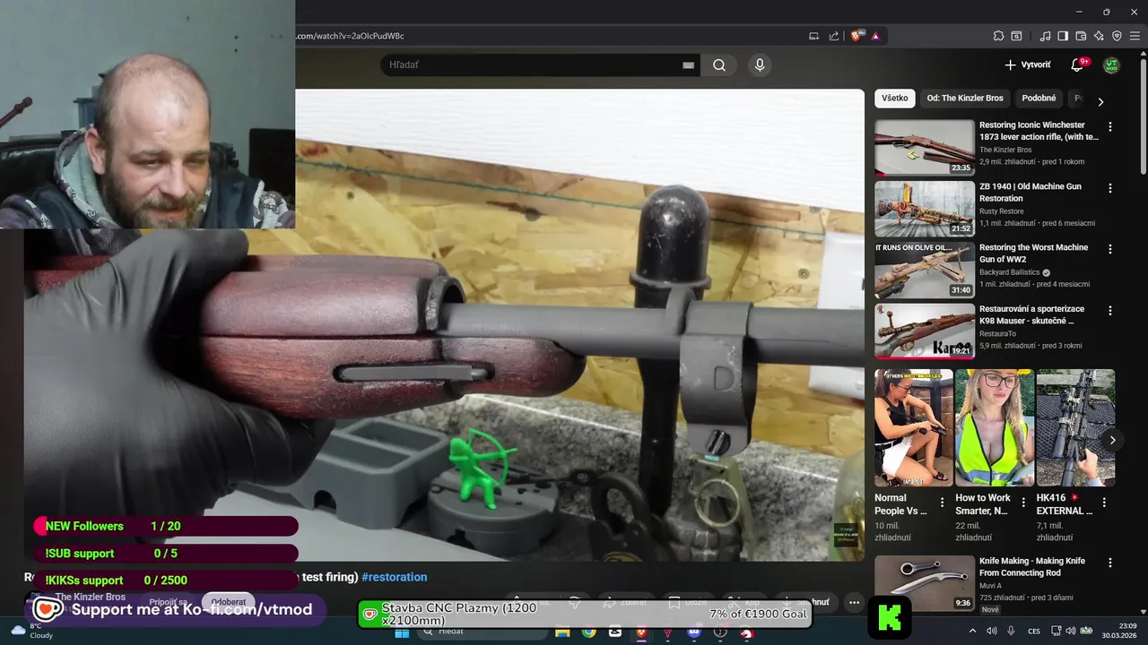Open title Restoring the Worst Machine Gun

pos(1033,253)
